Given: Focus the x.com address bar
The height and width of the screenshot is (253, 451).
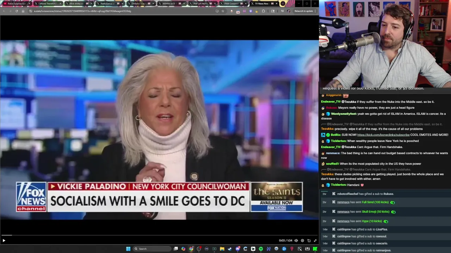Looking at the screenshot, I should (120, 11).
